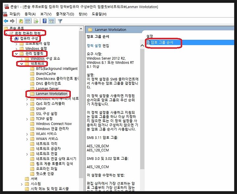Screen dimensions: 237x194
Task: Click the Export List toolbar icon
Action: 36,21
